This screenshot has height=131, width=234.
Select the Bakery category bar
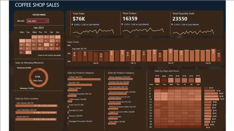[x=72, y=90]
